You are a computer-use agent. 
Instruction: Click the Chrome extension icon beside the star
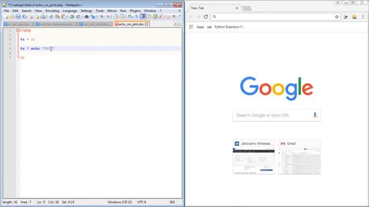coord(345,17)
